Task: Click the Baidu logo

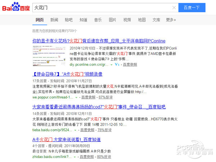Action: [x=16, y=7]
